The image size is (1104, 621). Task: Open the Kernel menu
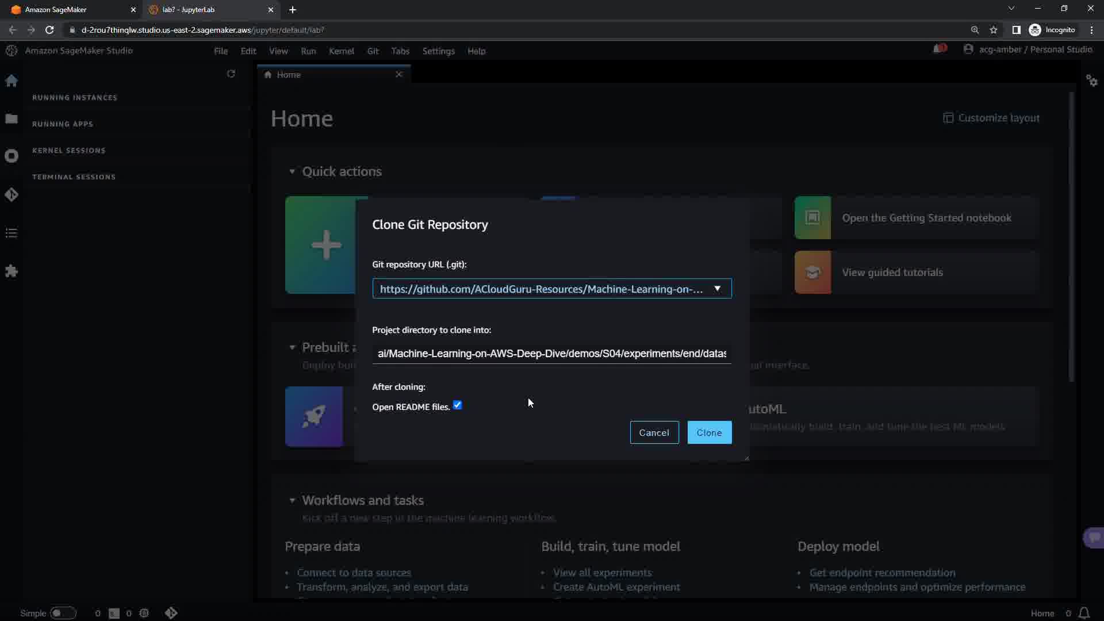pos(341,51)
